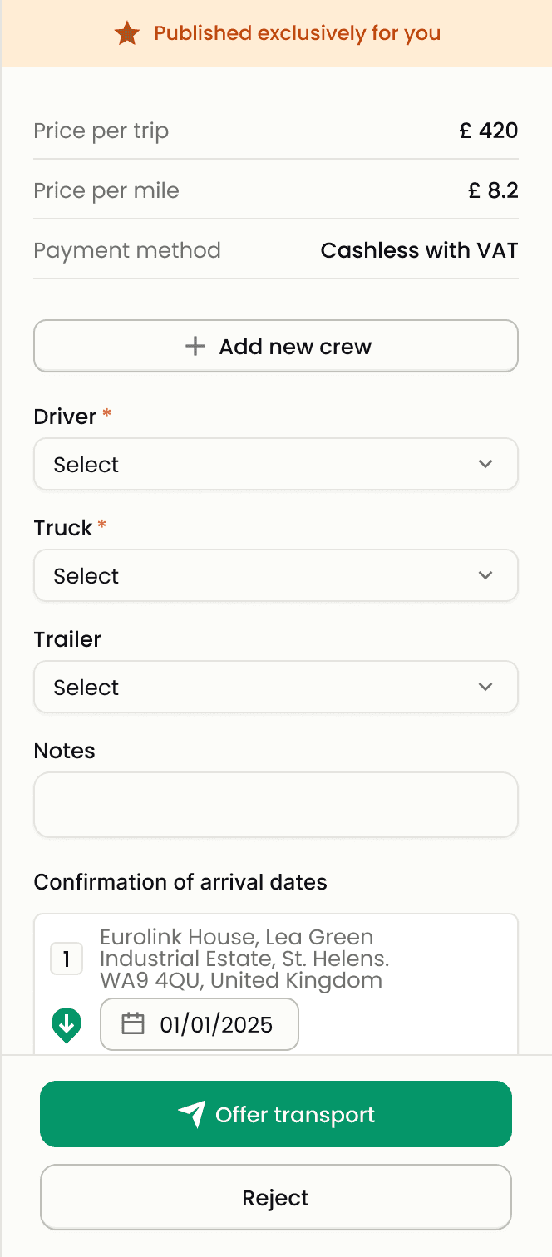
Task: Click the paper plane icon on Offer transport
Action: click(192, 1114)
